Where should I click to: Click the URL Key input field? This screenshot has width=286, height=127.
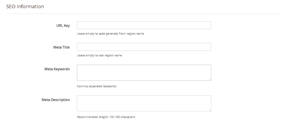point(144,25)
